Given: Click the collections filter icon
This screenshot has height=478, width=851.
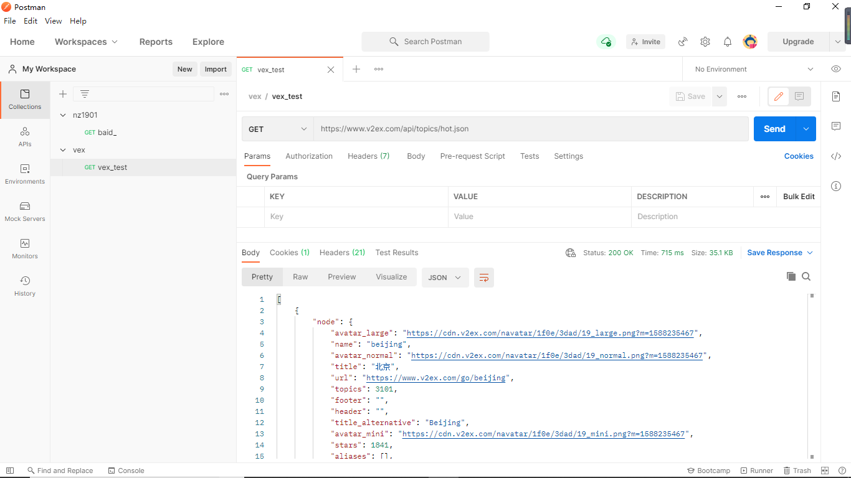Looking at the screenshot, I should [85, 94].
